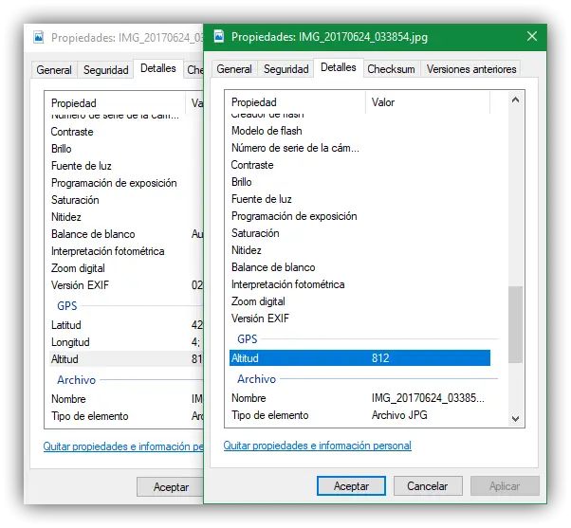This screenshot has width=571, height=528.
Task: Select Programación de exposición in back window
Action: click(x=126, y=183)
